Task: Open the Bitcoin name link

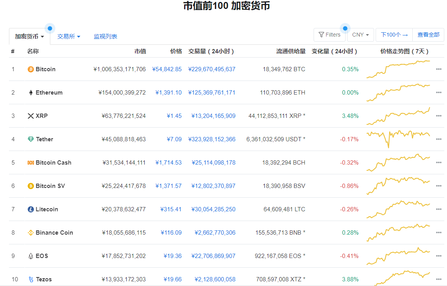Action: click(46, 69)
